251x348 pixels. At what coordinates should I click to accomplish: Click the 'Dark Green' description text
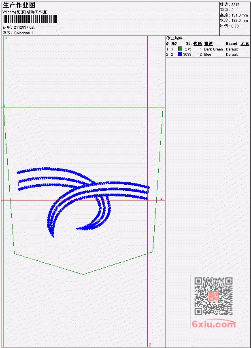click(x=213, y=49)
